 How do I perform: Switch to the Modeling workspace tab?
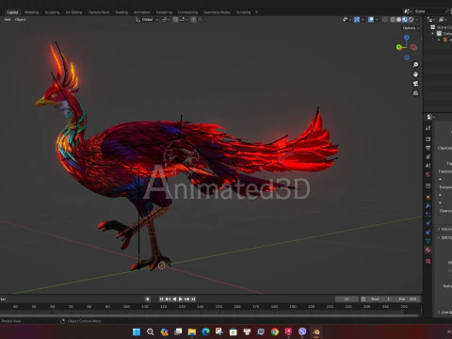pos(32,12)
